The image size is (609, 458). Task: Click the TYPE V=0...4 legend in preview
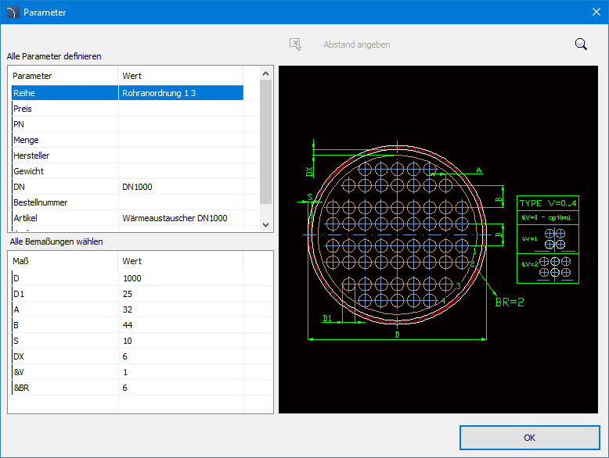tap(548, 203)
